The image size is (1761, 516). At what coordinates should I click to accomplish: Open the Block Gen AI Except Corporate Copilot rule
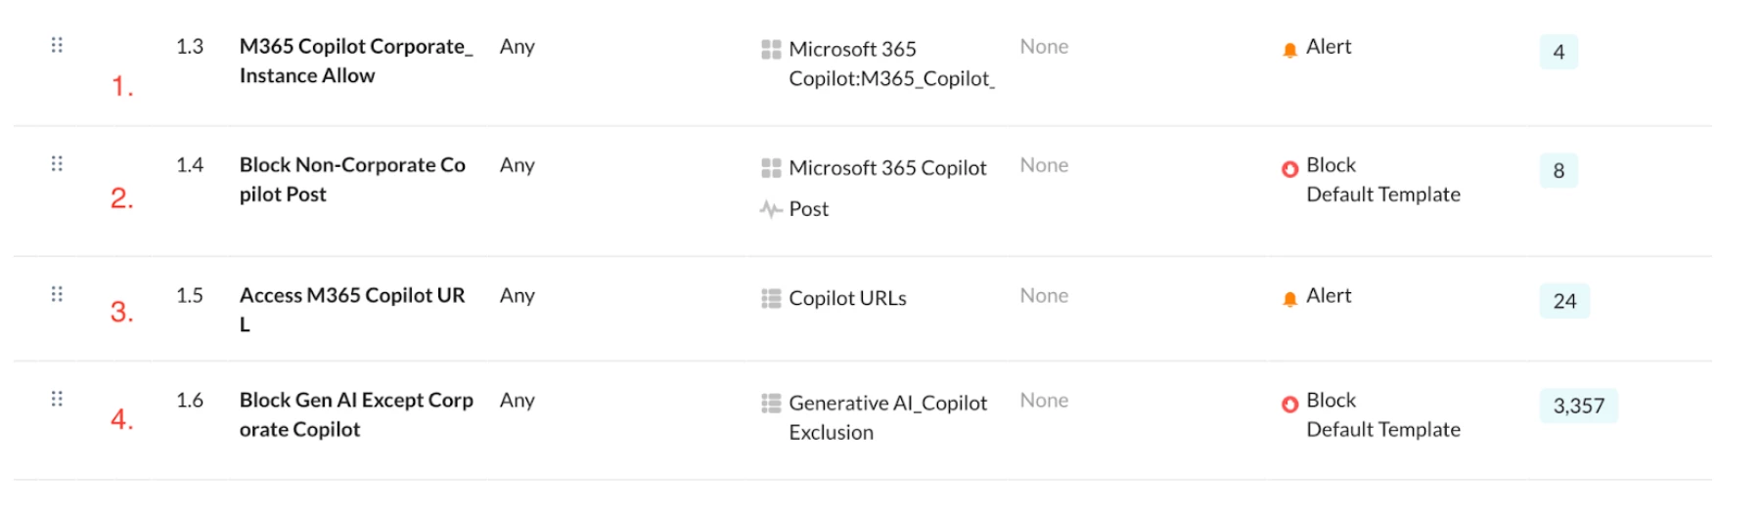point(356,414)
